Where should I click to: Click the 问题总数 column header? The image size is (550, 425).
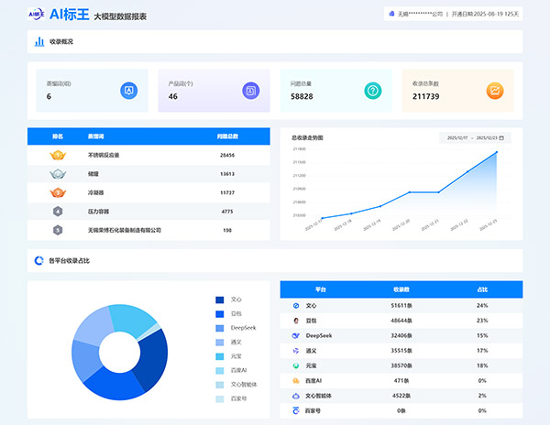[x=227, y=136]
